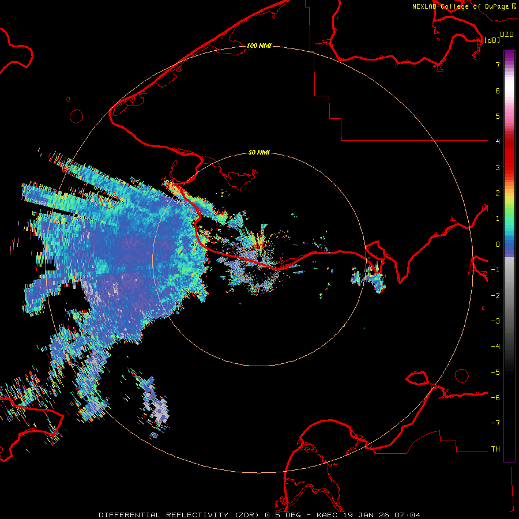Click the 1 value on color scale

(x=498, y=219)
